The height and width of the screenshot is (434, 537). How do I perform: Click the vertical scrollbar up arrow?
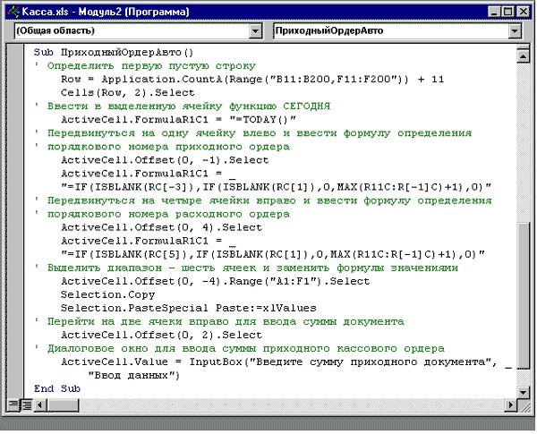pyautogui.click(x=523, y=55)
